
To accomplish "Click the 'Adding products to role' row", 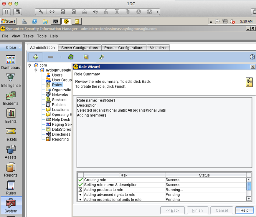I will click(162, 190).
